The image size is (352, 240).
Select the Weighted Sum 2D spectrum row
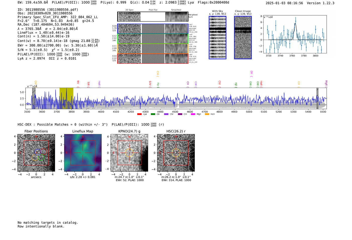click(153, 17)
